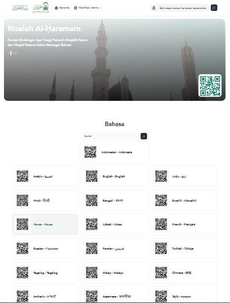Open the Indonesian - Indonesia language card

115,152
